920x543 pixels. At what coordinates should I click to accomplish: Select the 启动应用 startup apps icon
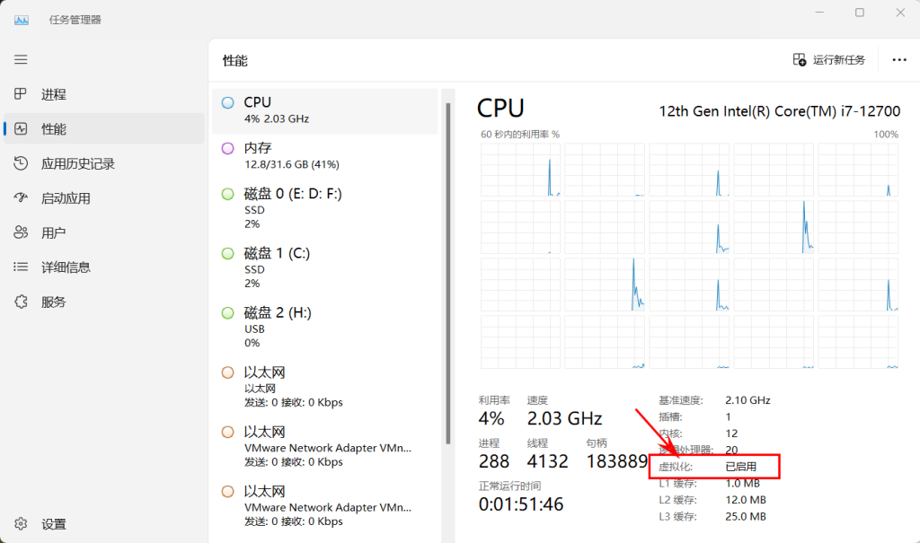[x=21, y=198]
